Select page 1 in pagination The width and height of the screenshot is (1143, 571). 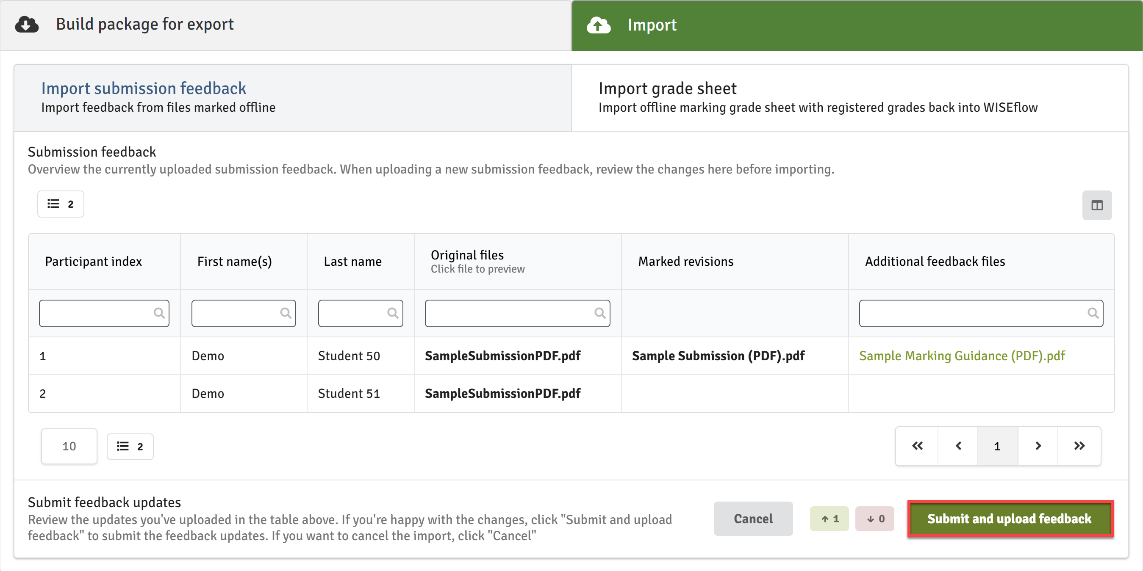point(997,446)
